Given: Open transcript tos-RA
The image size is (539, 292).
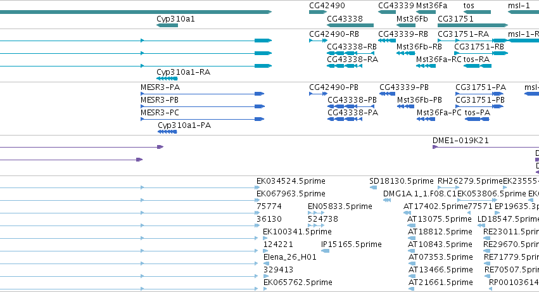Looking at the screenshot, I should pos(476,60).
